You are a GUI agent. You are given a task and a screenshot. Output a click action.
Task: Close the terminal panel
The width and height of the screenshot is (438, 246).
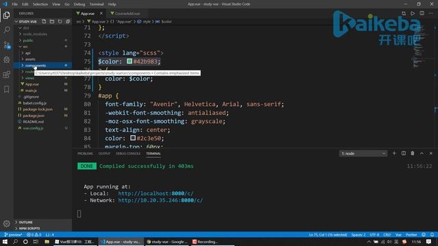430,153
